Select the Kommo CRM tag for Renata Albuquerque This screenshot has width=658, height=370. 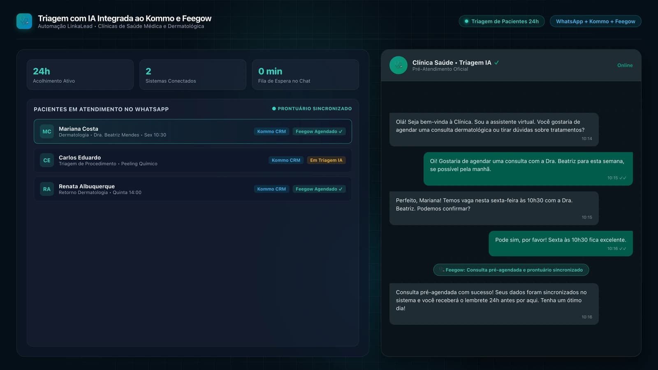(271, 189)
